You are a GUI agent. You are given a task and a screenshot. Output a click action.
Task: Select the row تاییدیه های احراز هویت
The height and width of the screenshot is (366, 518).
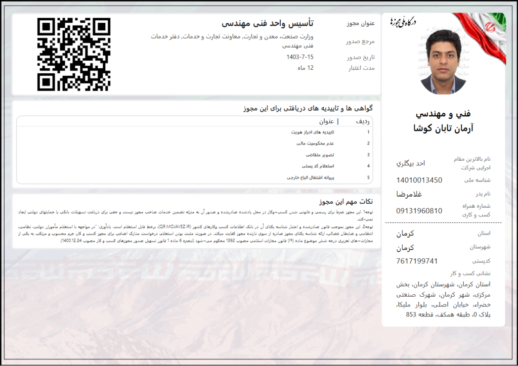click(x=313, y=132)
